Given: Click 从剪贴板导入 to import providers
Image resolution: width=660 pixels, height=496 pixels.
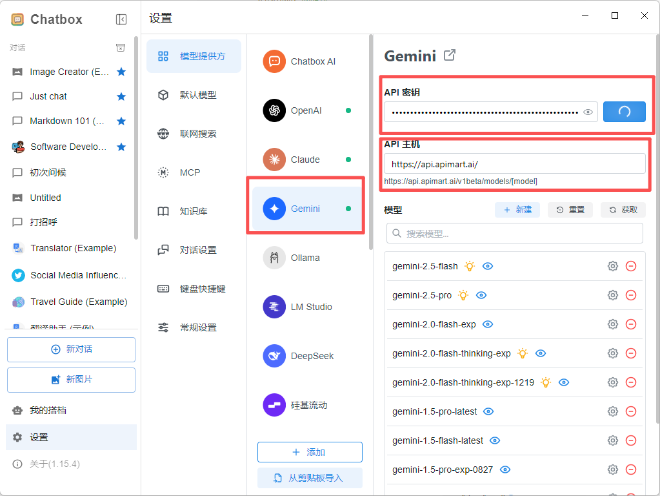Looking at the screenshot, I should pyautogui.click(x=310, y=477).
